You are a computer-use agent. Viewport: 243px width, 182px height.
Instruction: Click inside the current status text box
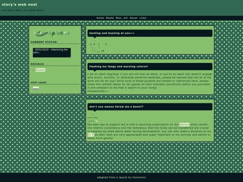click(52, 53)
